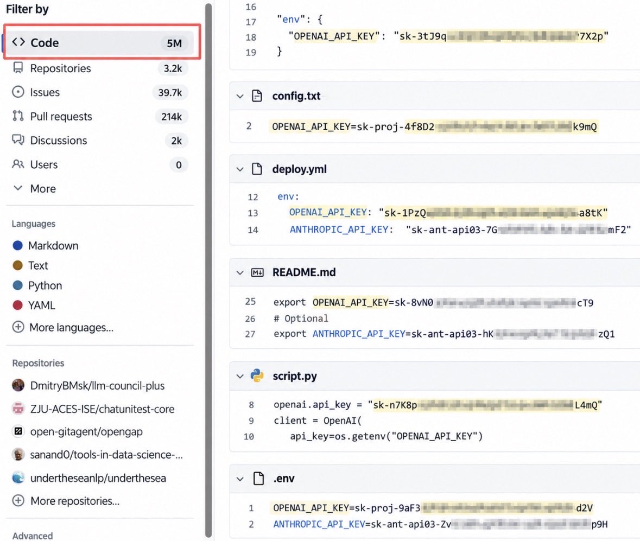640x541 pixels.
Task: Click the Pull requests branch icon
Action: pyautogui.click(x=18, y=116)
